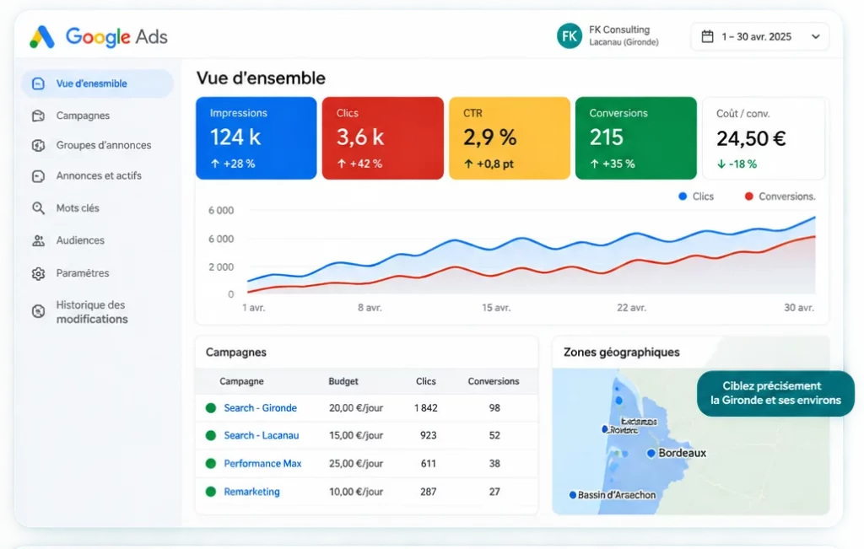Image resolution: width=864 pixels, height=549 pixels.
Task: Click the Audiences people icon
Action: tap(38, 240)
